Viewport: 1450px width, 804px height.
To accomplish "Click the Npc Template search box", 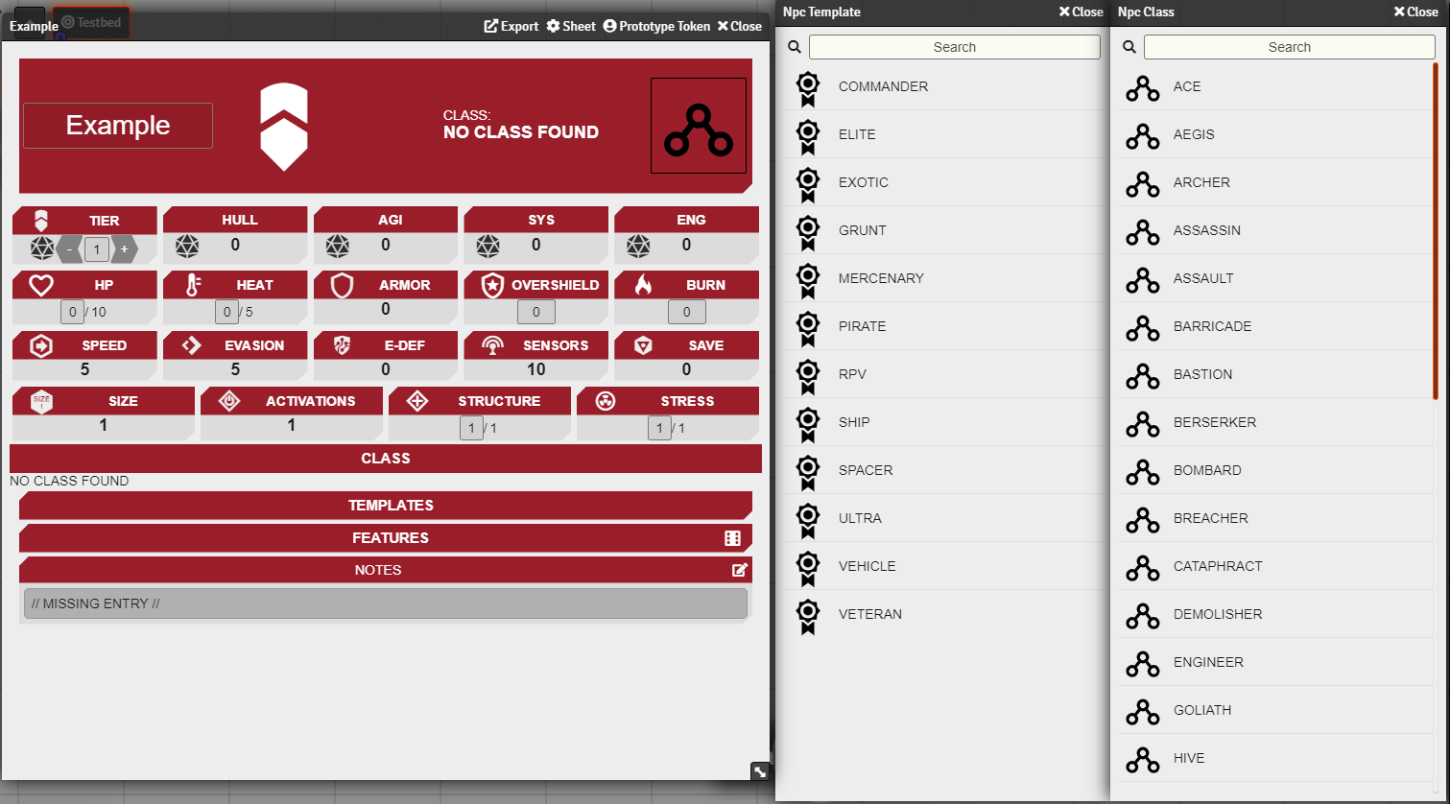I will [x=955, y=47].
